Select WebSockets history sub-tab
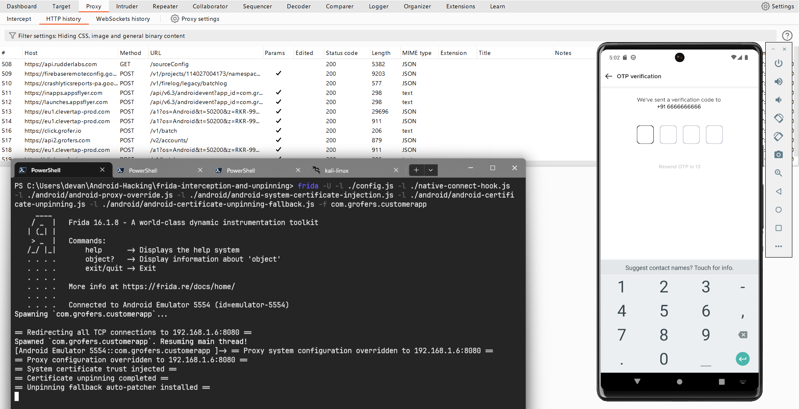The height and width of the screenshot is (409, 799). click(123, 19)
